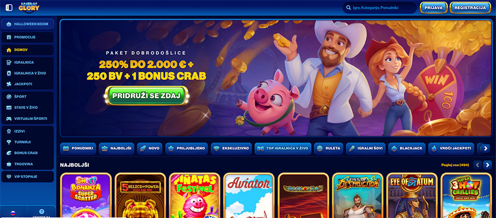Show next Najboljši games with right arrow

point(487,165)
